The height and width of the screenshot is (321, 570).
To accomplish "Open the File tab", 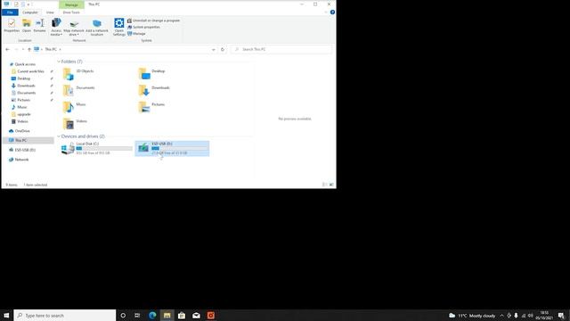I will pyautogui.click(x=10, y=12).
